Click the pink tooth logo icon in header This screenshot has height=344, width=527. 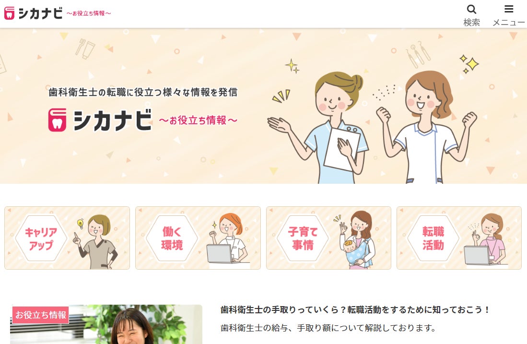(x=10, y=13)
